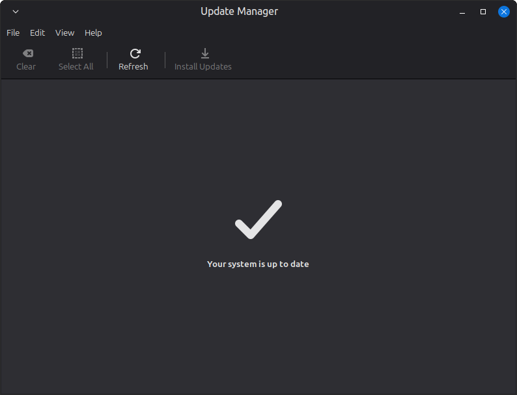
Task: Maximize the Update Manager window
Action: 483,12
